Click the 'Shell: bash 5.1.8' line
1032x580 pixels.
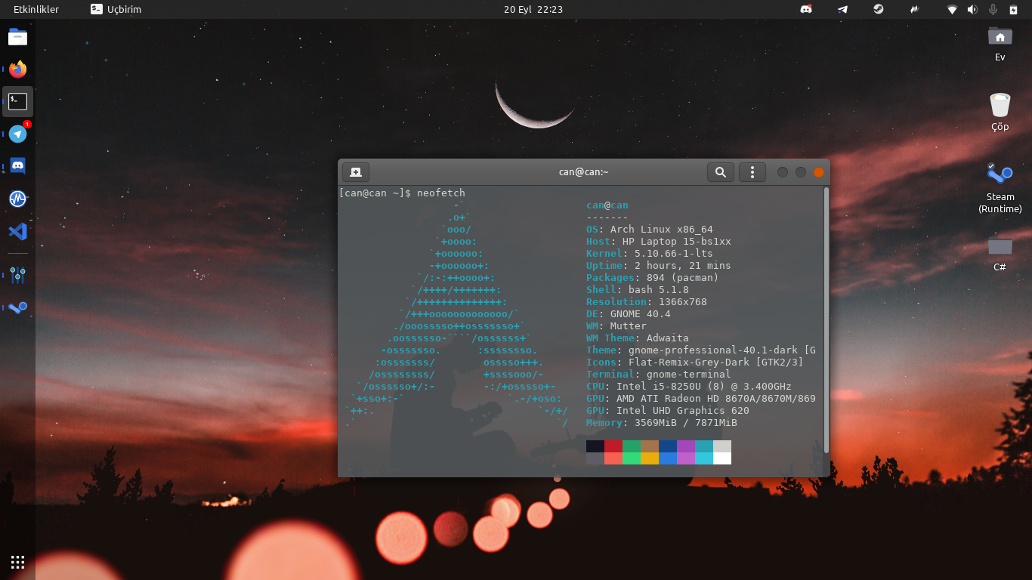pos(638,290)
